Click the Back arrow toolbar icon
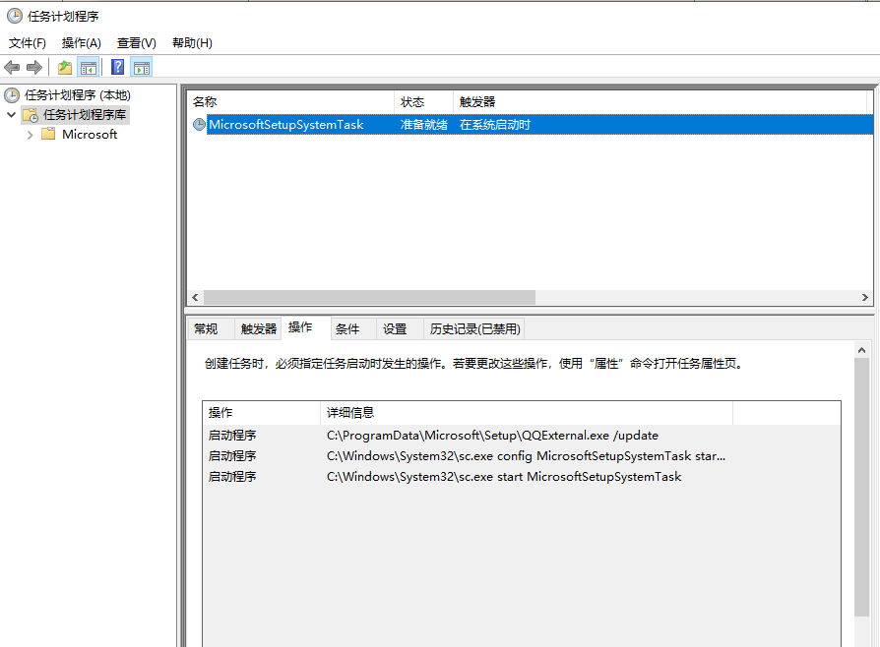 pos(12,68)
